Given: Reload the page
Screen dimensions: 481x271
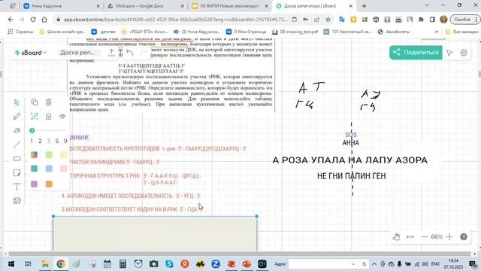Looking at the screenshot, I should click(x=33, y=20).
